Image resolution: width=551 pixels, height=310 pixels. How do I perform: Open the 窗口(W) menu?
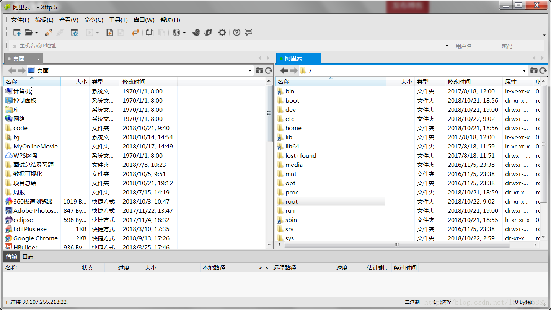coord(144,20)
